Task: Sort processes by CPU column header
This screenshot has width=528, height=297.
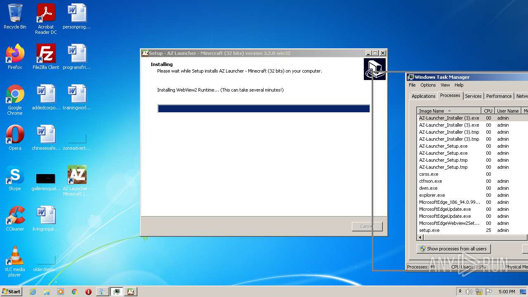Action: click(x=488, y=111)
